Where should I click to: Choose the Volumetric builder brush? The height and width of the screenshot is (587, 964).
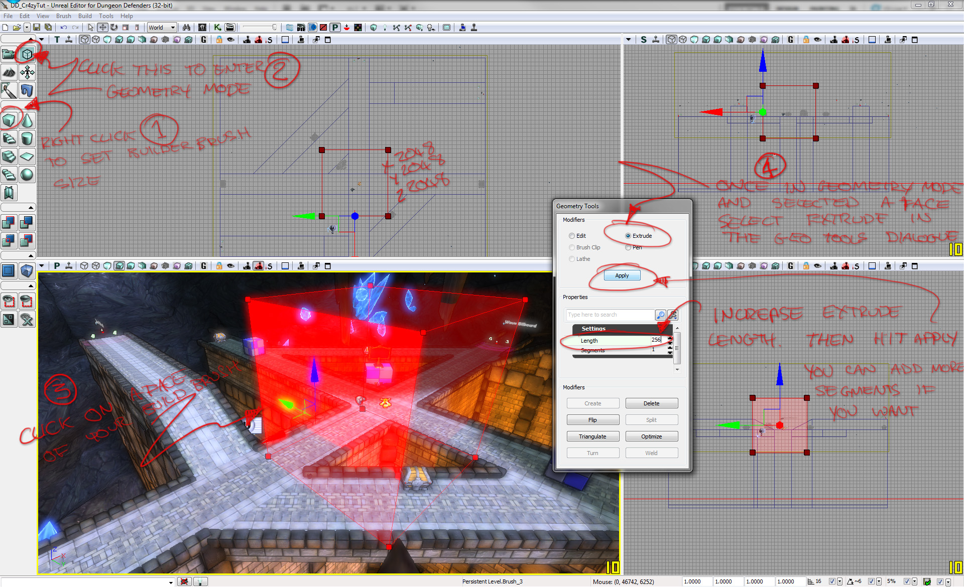click(x=9, y=193)
